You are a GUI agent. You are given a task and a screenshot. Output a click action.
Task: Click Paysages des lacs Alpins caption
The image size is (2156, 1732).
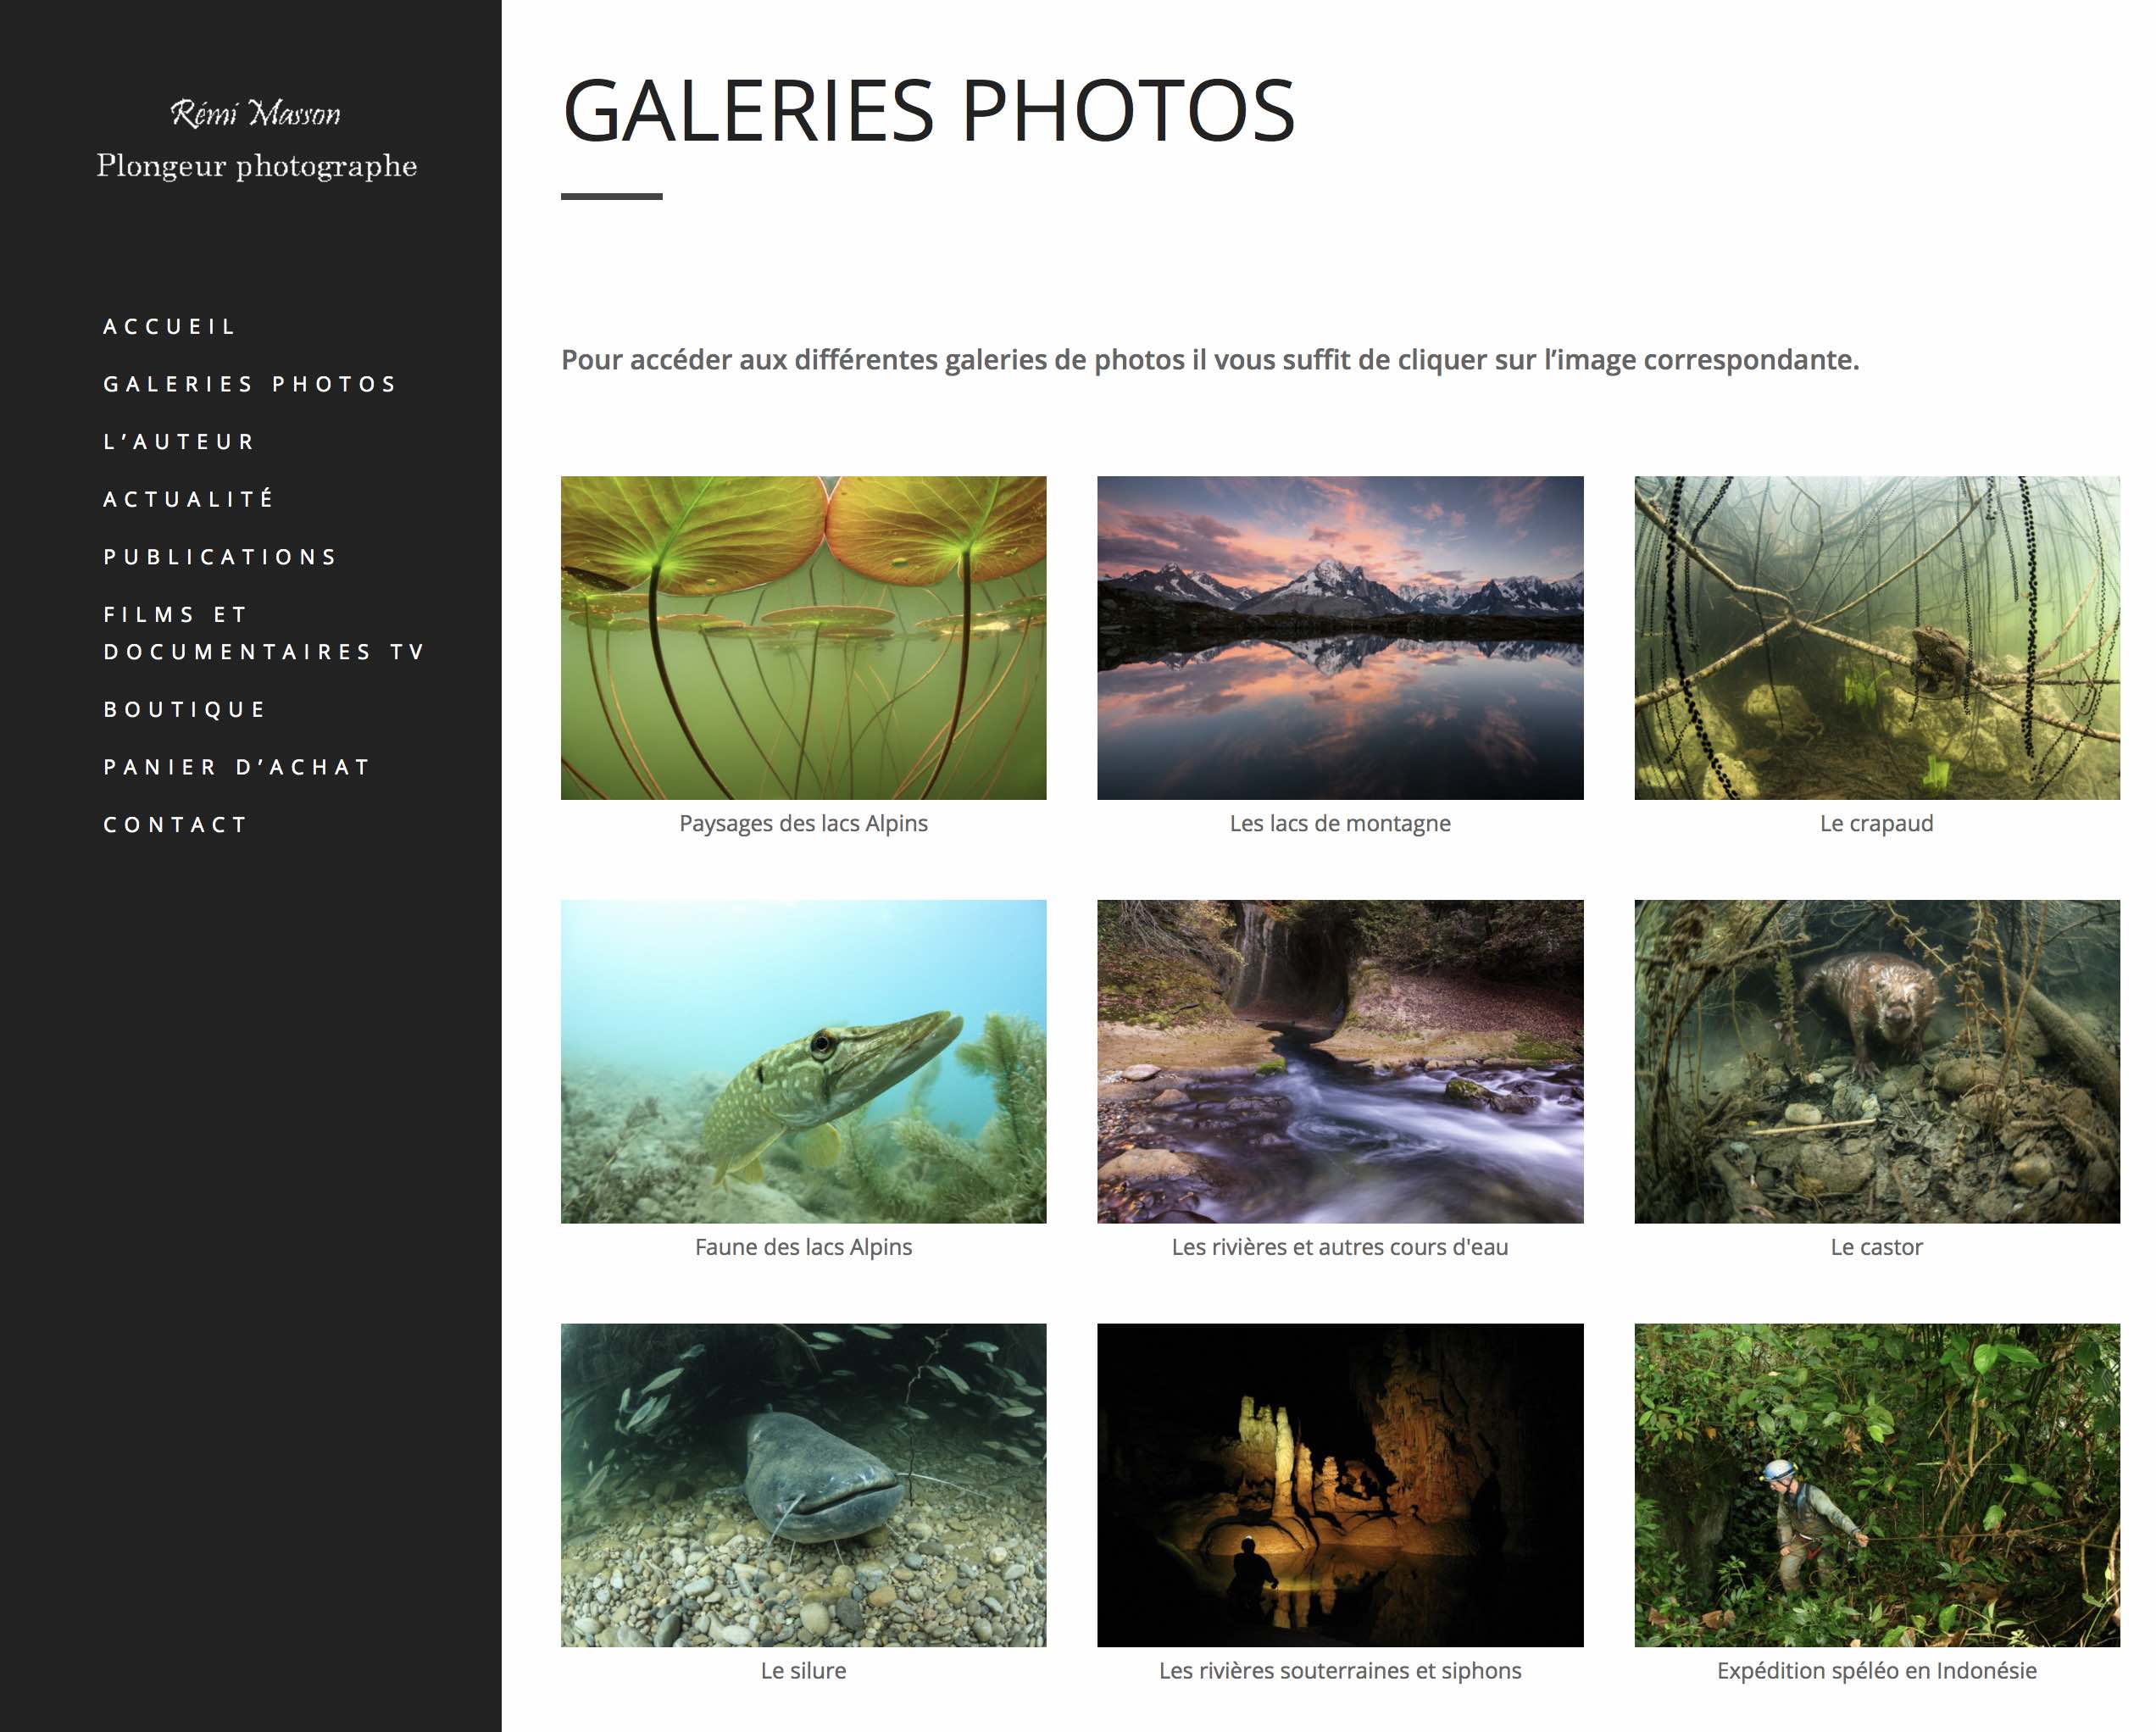[x=803, y=823]
